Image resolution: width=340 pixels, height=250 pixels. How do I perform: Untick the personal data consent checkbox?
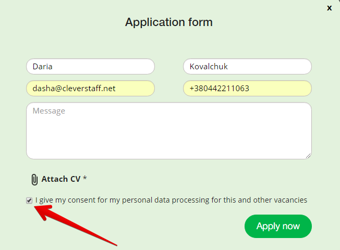tap(30, 200)
